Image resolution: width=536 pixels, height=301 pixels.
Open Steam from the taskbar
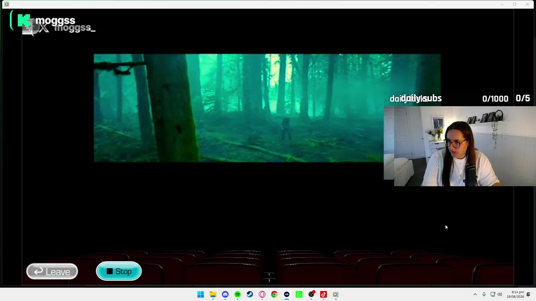pyautogui.click(x=250, y=294)
